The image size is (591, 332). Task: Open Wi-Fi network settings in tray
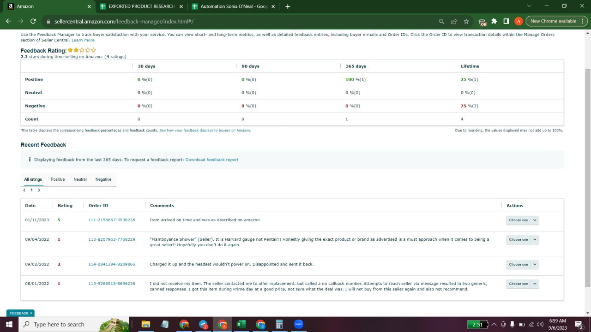tap(531, 324)
